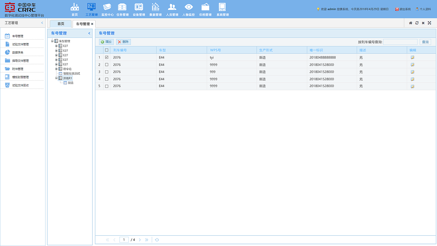437x246 pixels.
Task: Click the edit icon for row 5
Action: coord(412,86)
